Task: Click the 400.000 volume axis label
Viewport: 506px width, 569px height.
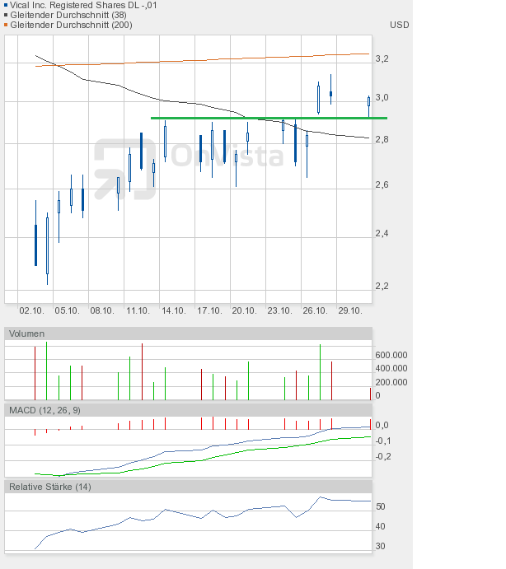Action: [x=391, y=368]
